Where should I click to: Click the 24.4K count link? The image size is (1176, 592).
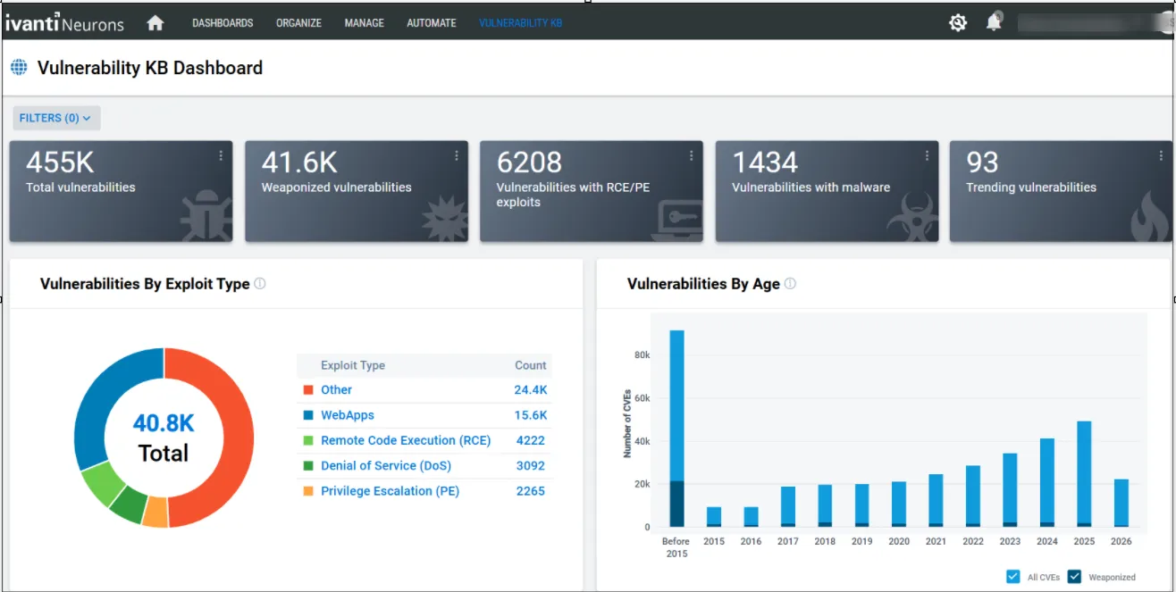[x=531, y=390]
